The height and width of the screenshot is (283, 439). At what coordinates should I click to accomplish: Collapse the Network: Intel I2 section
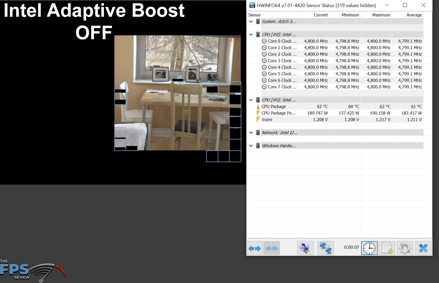(251, 133)
